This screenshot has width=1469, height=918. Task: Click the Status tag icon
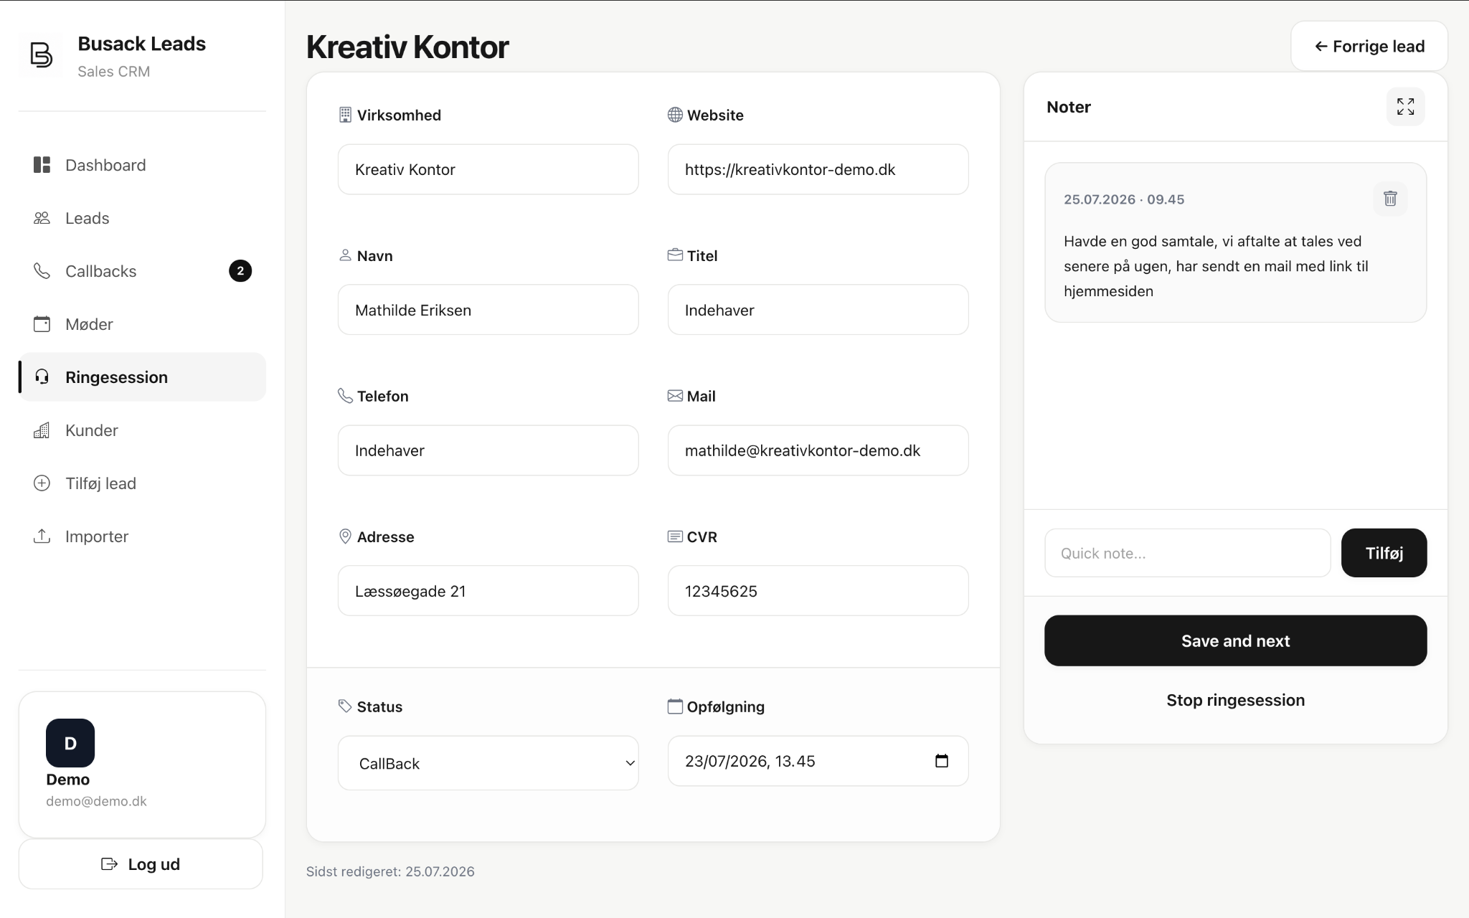(x=345, y=706)
